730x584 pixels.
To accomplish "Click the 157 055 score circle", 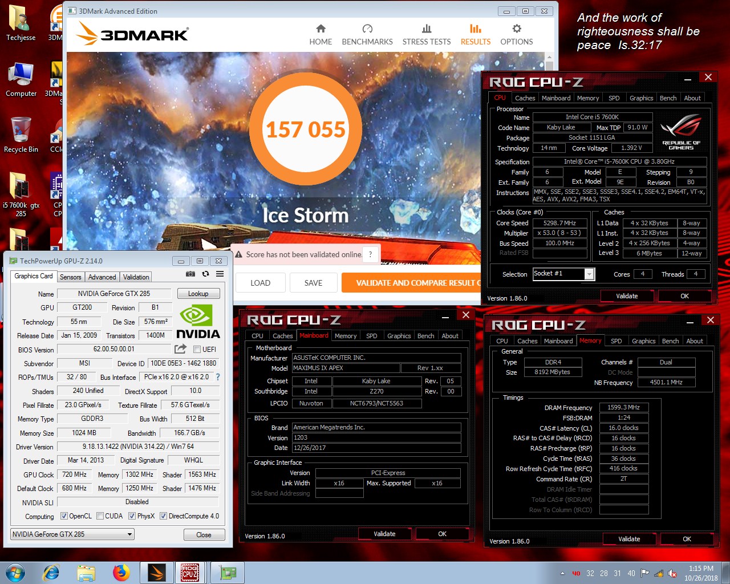I will coord(306,129).
